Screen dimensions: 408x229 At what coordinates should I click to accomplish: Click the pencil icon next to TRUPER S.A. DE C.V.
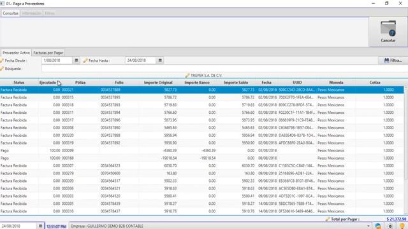187,76
